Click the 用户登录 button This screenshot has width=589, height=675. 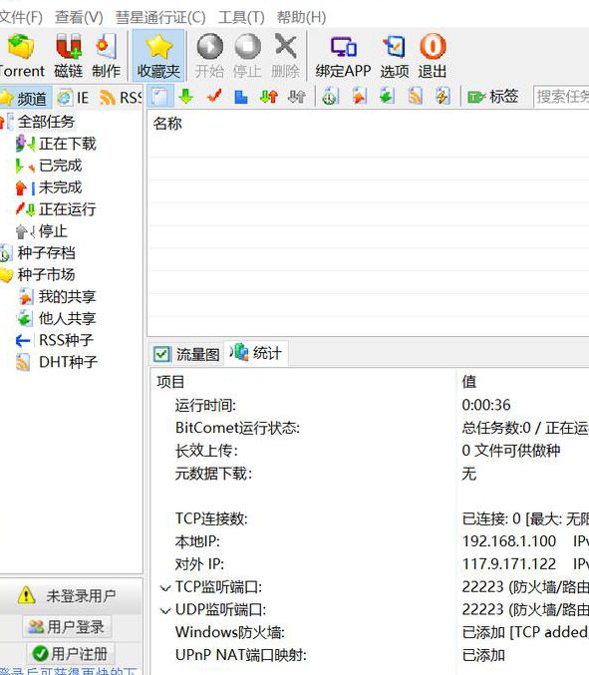coord(67,627)
